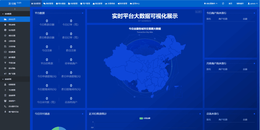Viewport: 260px width, 130px height.
Task: Click the 近30日收款统计 panel title
Action: pos(98,114)
